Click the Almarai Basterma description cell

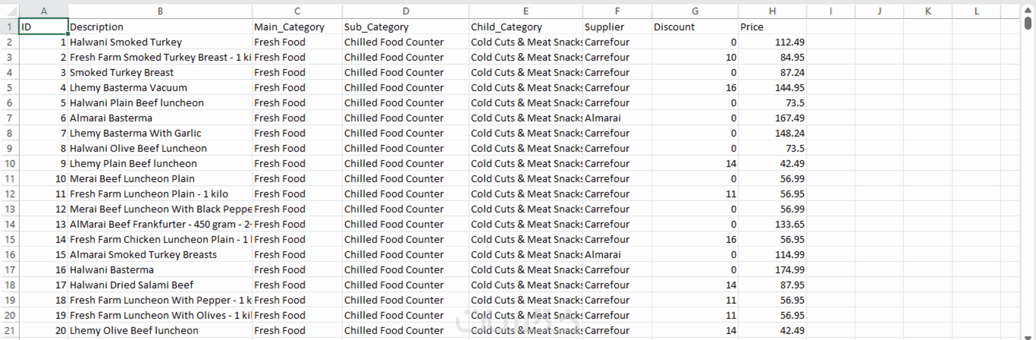click(160, 118)
